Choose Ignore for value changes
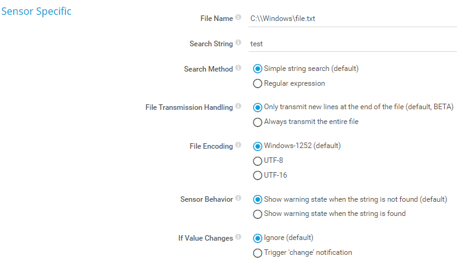457x261 pixels. pyautogui.click(x=258, y=238)
